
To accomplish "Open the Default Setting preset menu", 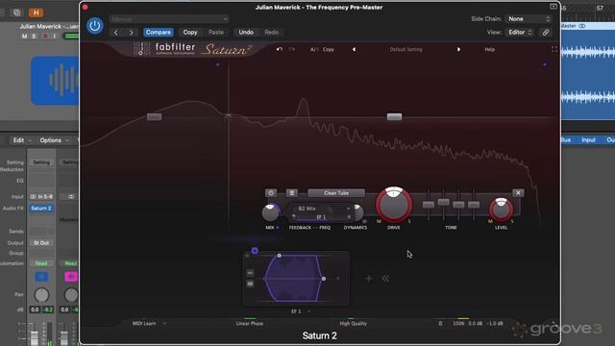I will point(406,49).
